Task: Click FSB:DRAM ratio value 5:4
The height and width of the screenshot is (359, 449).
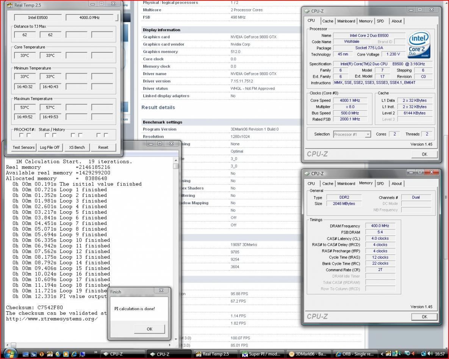Action: [380, 232]
